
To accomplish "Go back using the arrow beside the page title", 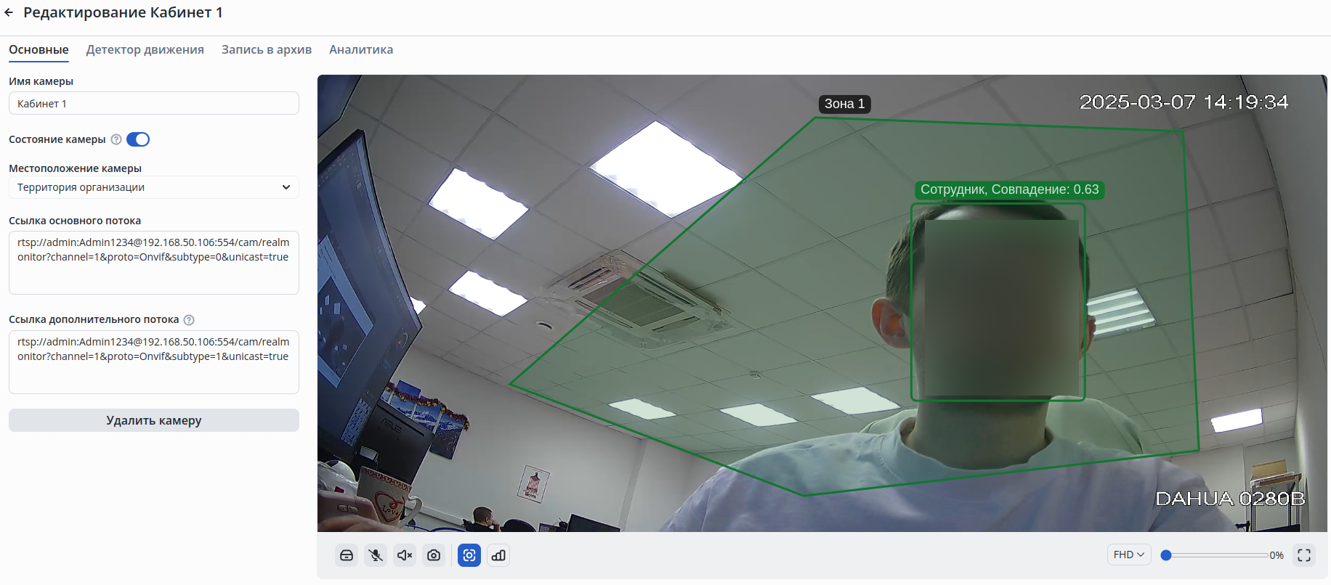I will [9, 12].
